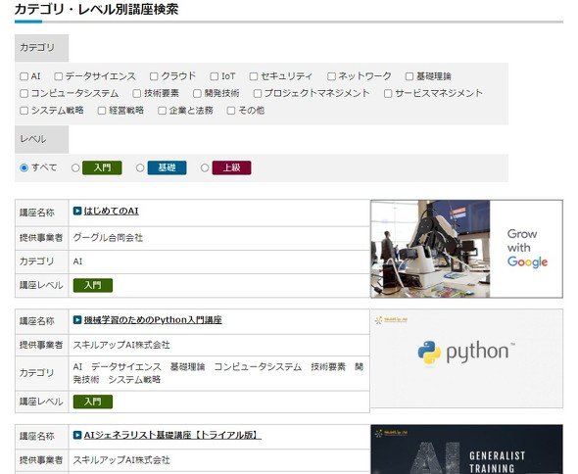Click the arrow icon beside 機械学習のためのPython入門講座

77,320
